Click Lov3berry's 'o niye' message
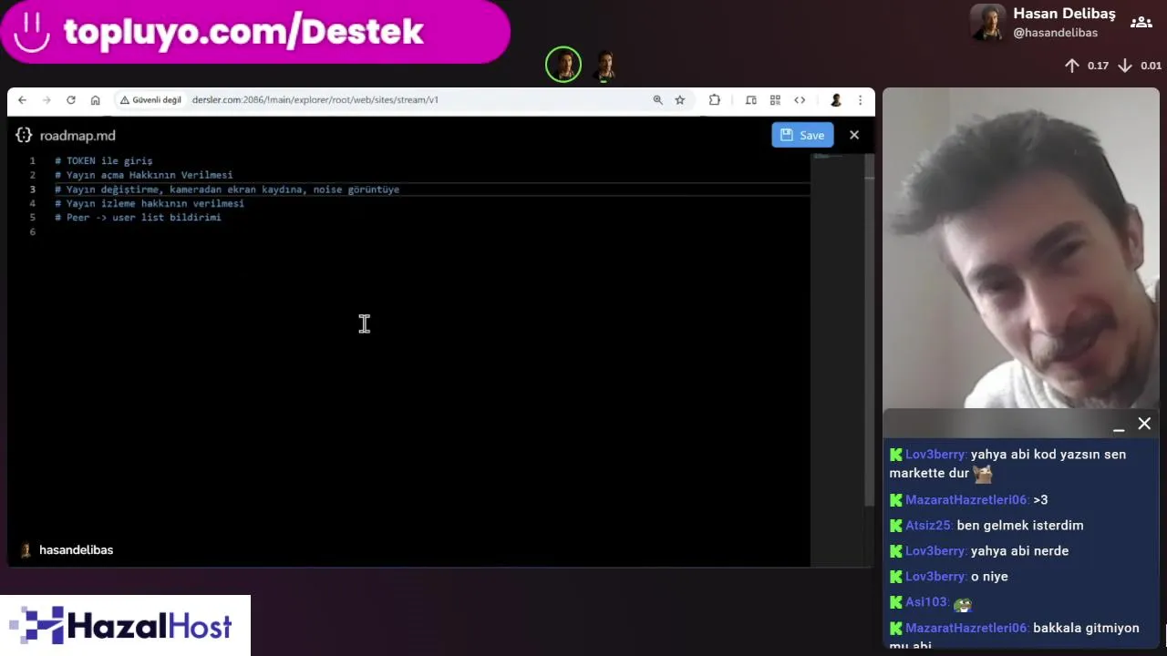This screenshot has width=1167, height=656. (x=948, y=577)
